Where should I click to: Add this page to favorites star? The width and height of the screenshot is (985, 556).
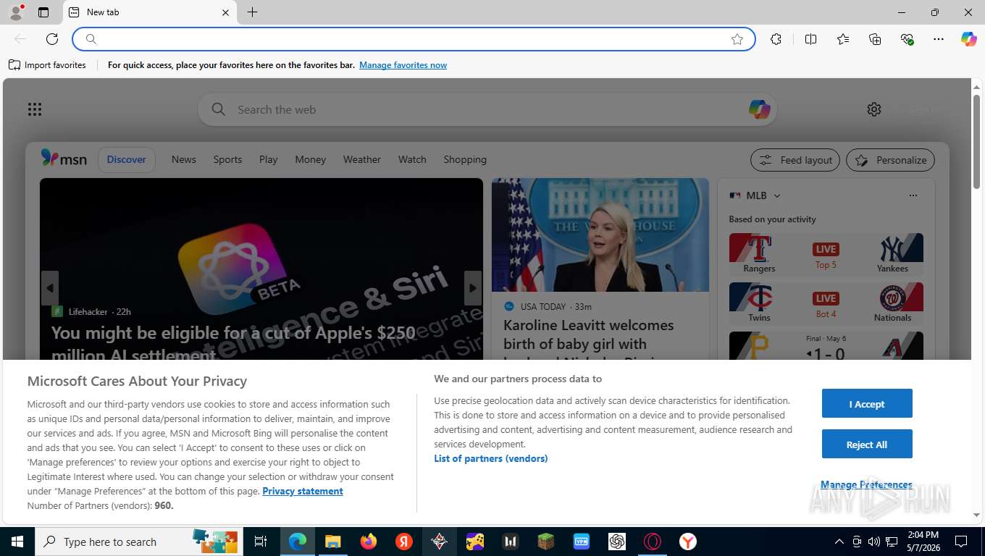coord(737,39)
